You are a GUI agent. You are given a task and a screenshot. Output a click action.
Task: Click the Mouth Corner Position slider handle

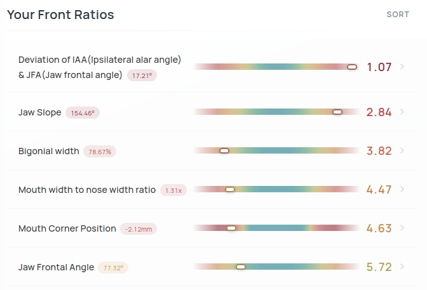(x=231, y=228)
